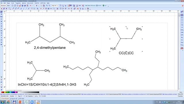The image size is (184, 104).
Task: Click the horizontal scrollbar thumb
Action: coord(14,90)
